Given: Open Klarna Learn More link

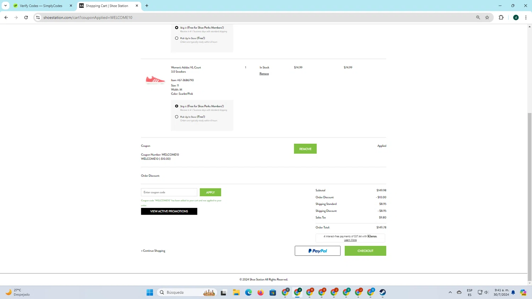Looking at the screenshot, I should tap(350, 240).
